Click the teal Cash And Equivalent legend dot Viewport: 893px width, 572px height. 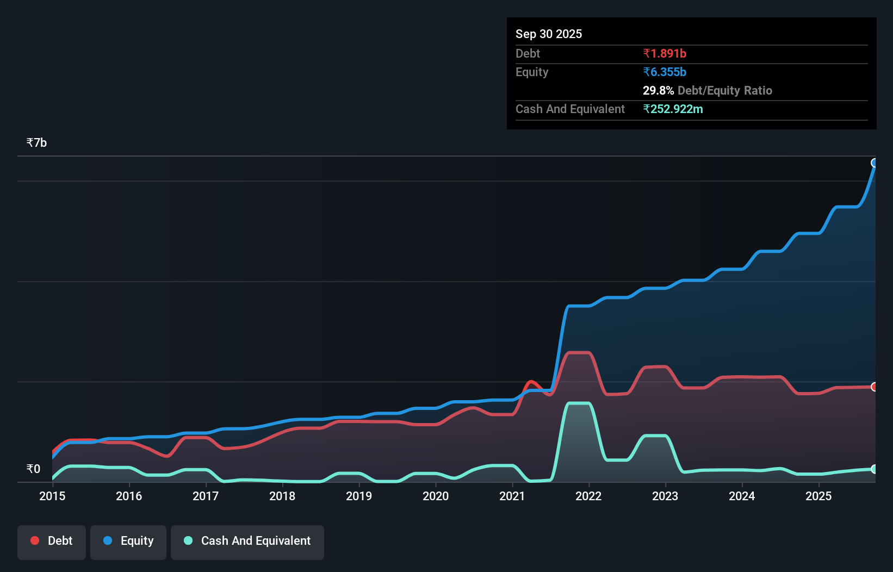188,540
